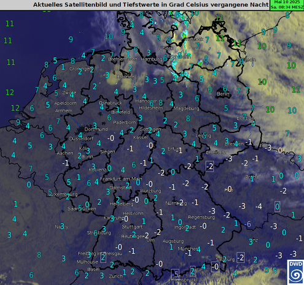Click the boxed -2 value near Chemnitz
The height and width of the screenshot is (285, 304).
209,166
